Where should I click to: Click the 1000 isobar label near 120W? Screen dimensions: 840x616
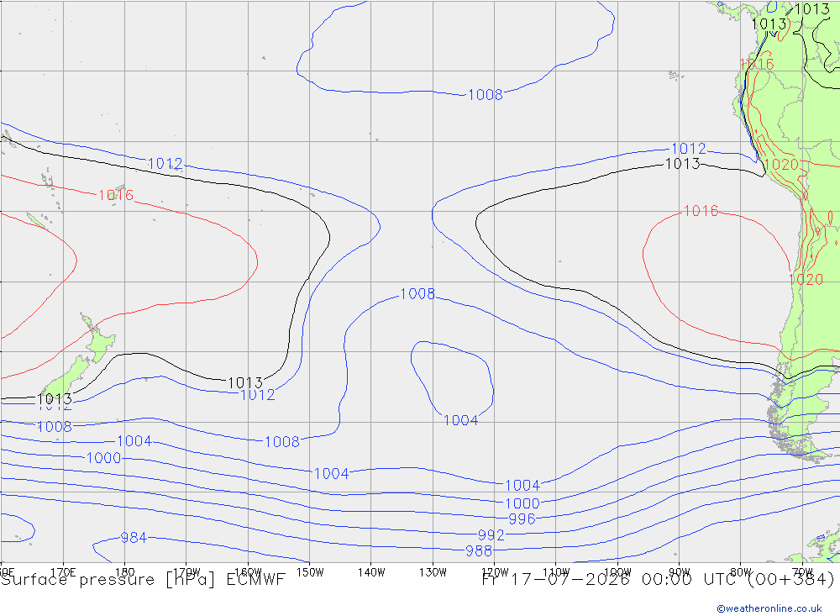click(x=522, y=503)
